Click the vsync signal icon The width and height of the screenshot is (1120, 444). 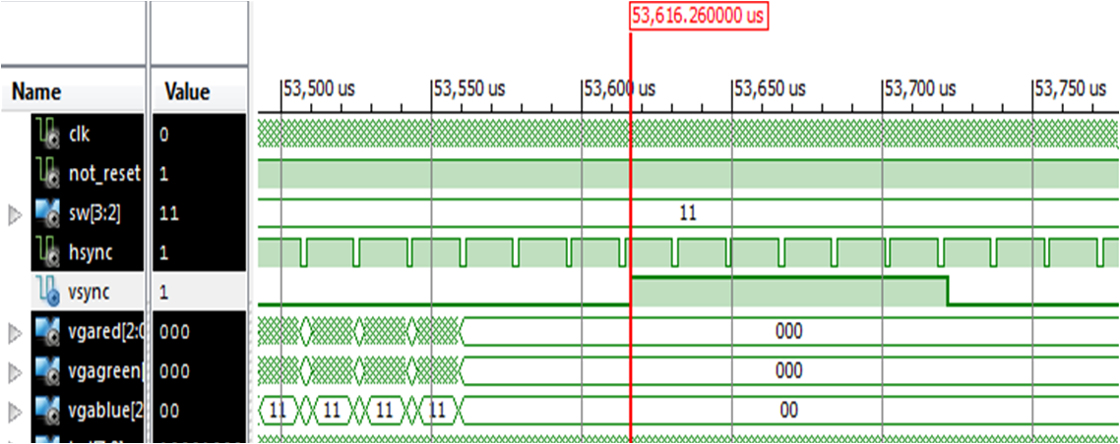45,292
